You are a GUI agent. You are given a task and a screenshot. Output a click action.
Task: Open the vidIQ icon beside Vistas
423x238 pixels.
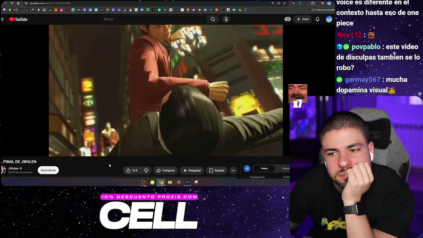[x=247, y=169]
